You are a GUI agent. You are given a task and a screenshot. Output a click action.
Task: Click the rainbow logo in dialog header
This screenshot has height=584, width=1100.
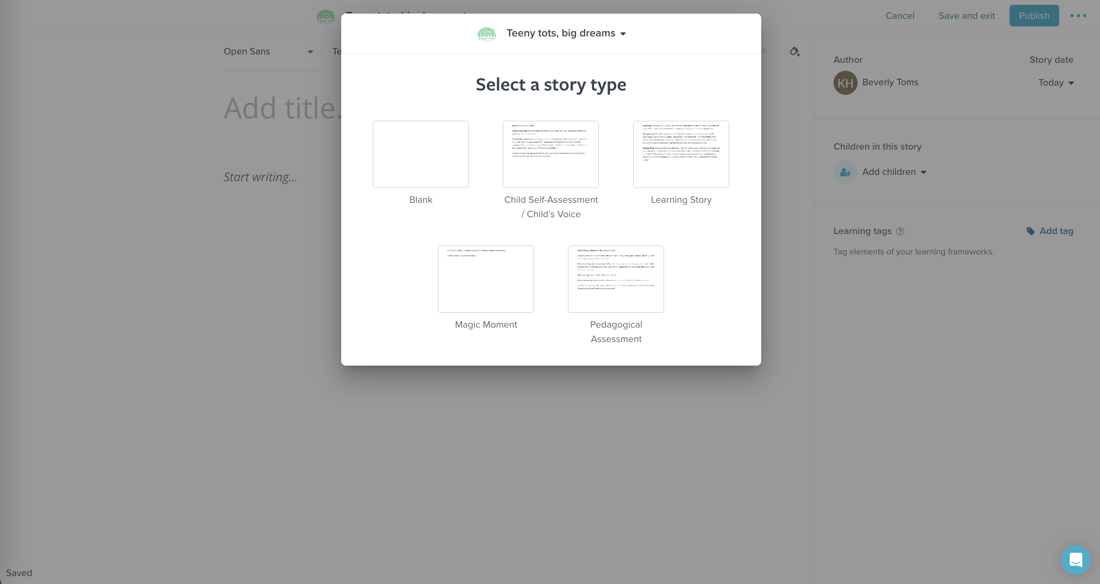487,34
